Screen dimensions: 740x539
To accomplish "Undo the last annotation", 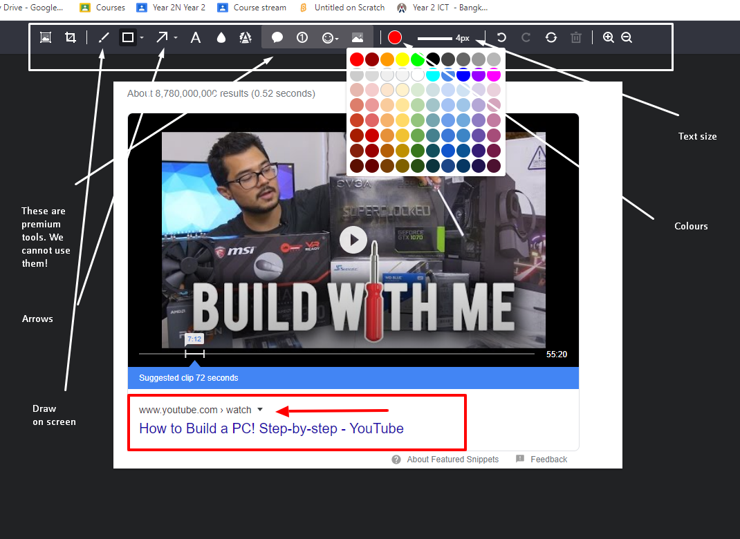I will tap(501, 37).
